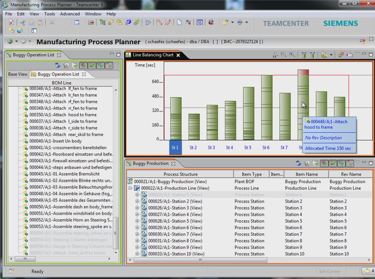Expand the Station 5 tree node
Screen dimensions: 375x279
click(x=137, y=221)
